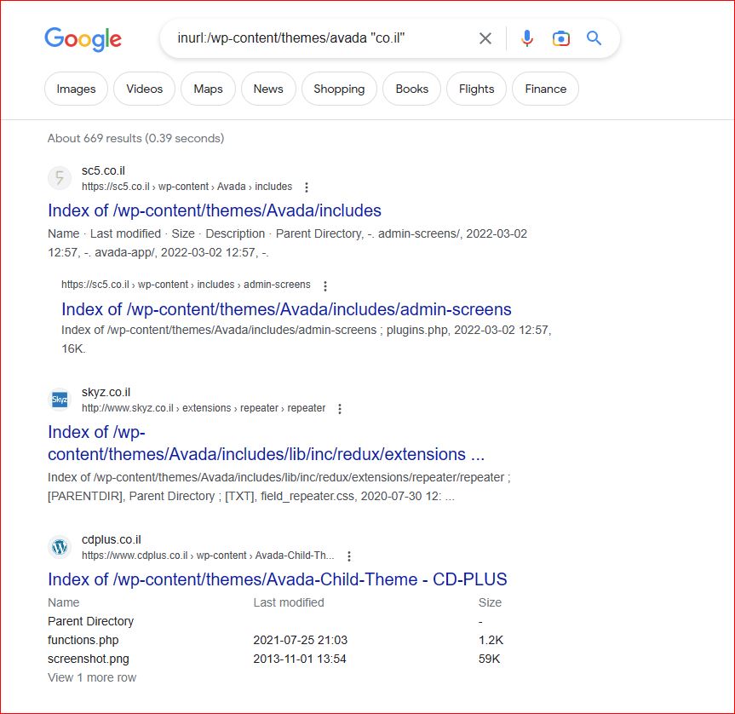
Task: Click the Last modified column header
Action: point(289,602)
